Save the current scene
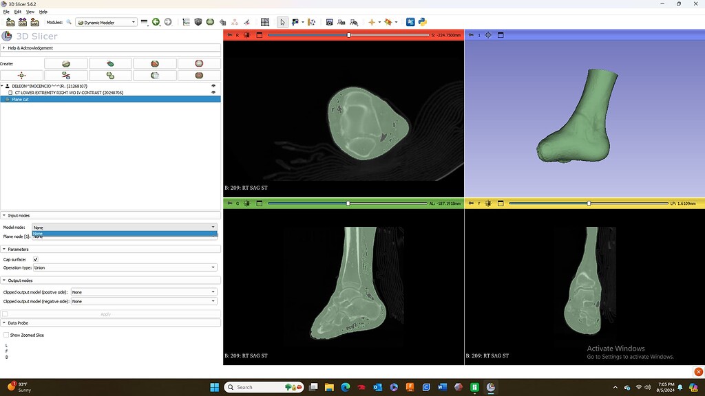705x396 pixels. click(x=36, y=22)
